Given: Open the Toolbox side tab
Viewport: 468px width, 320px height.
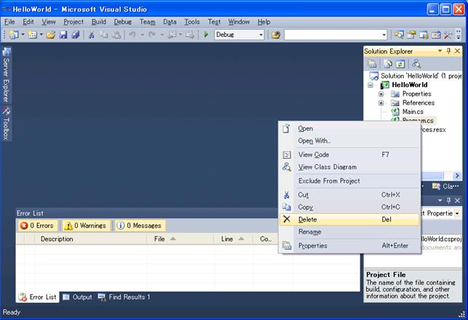Looking at the screenshot, I should 6,123.
